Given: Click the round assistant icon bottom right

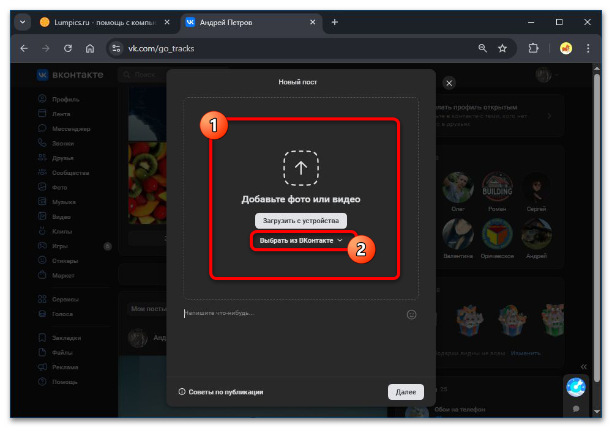Looking at the screenshot, I should click(x=576, y=387).
